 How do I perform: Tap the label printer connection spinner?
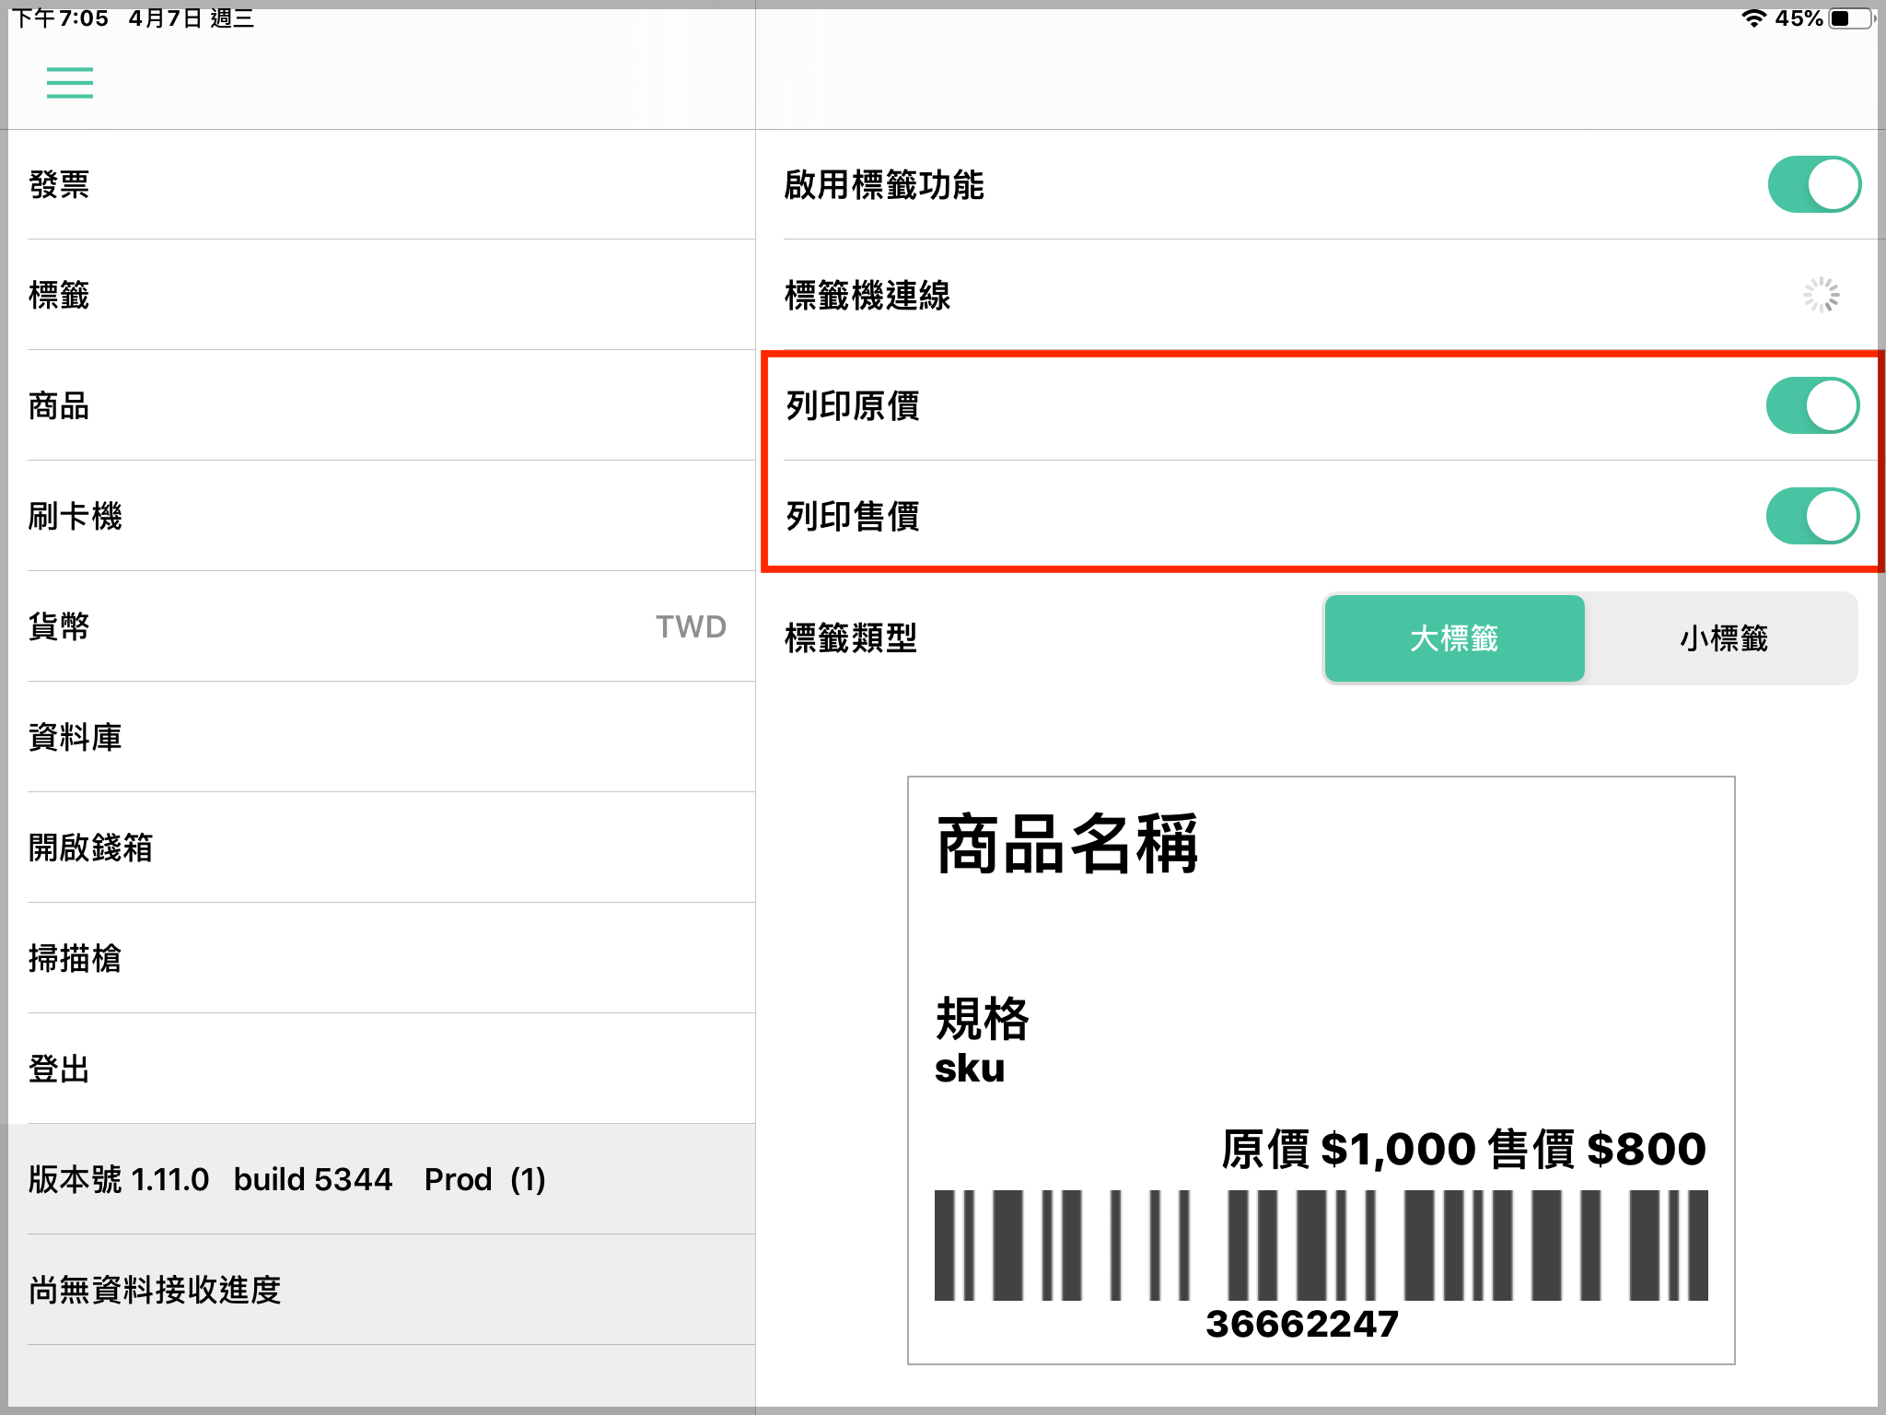[x=1821, y=295]
